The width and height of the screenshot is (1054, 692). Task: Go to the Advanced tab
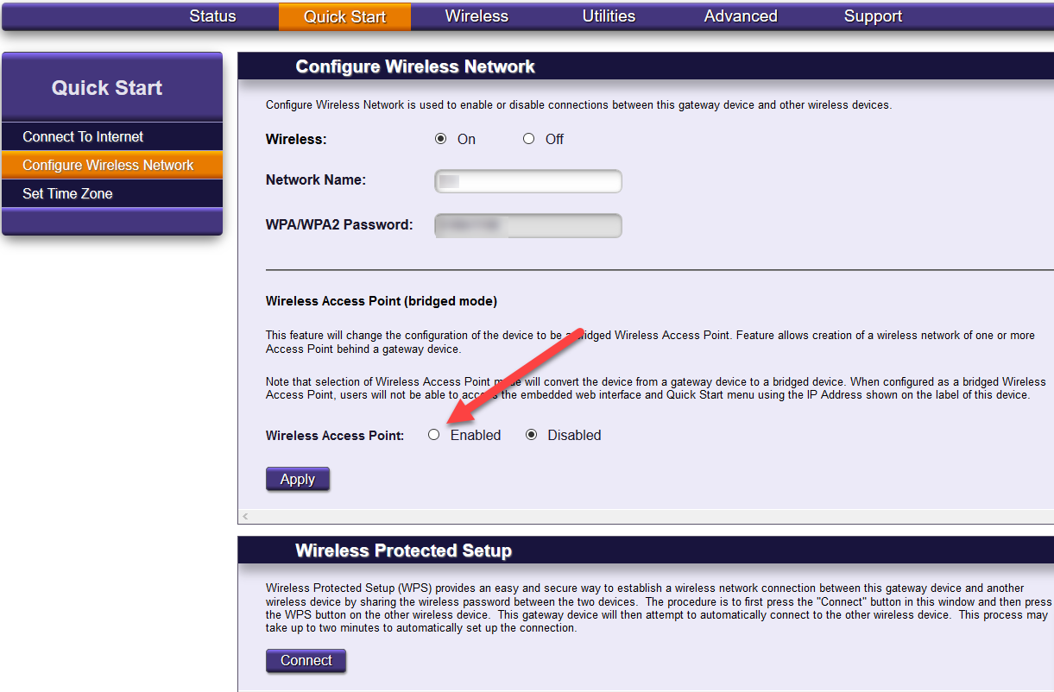click(741, 16)
